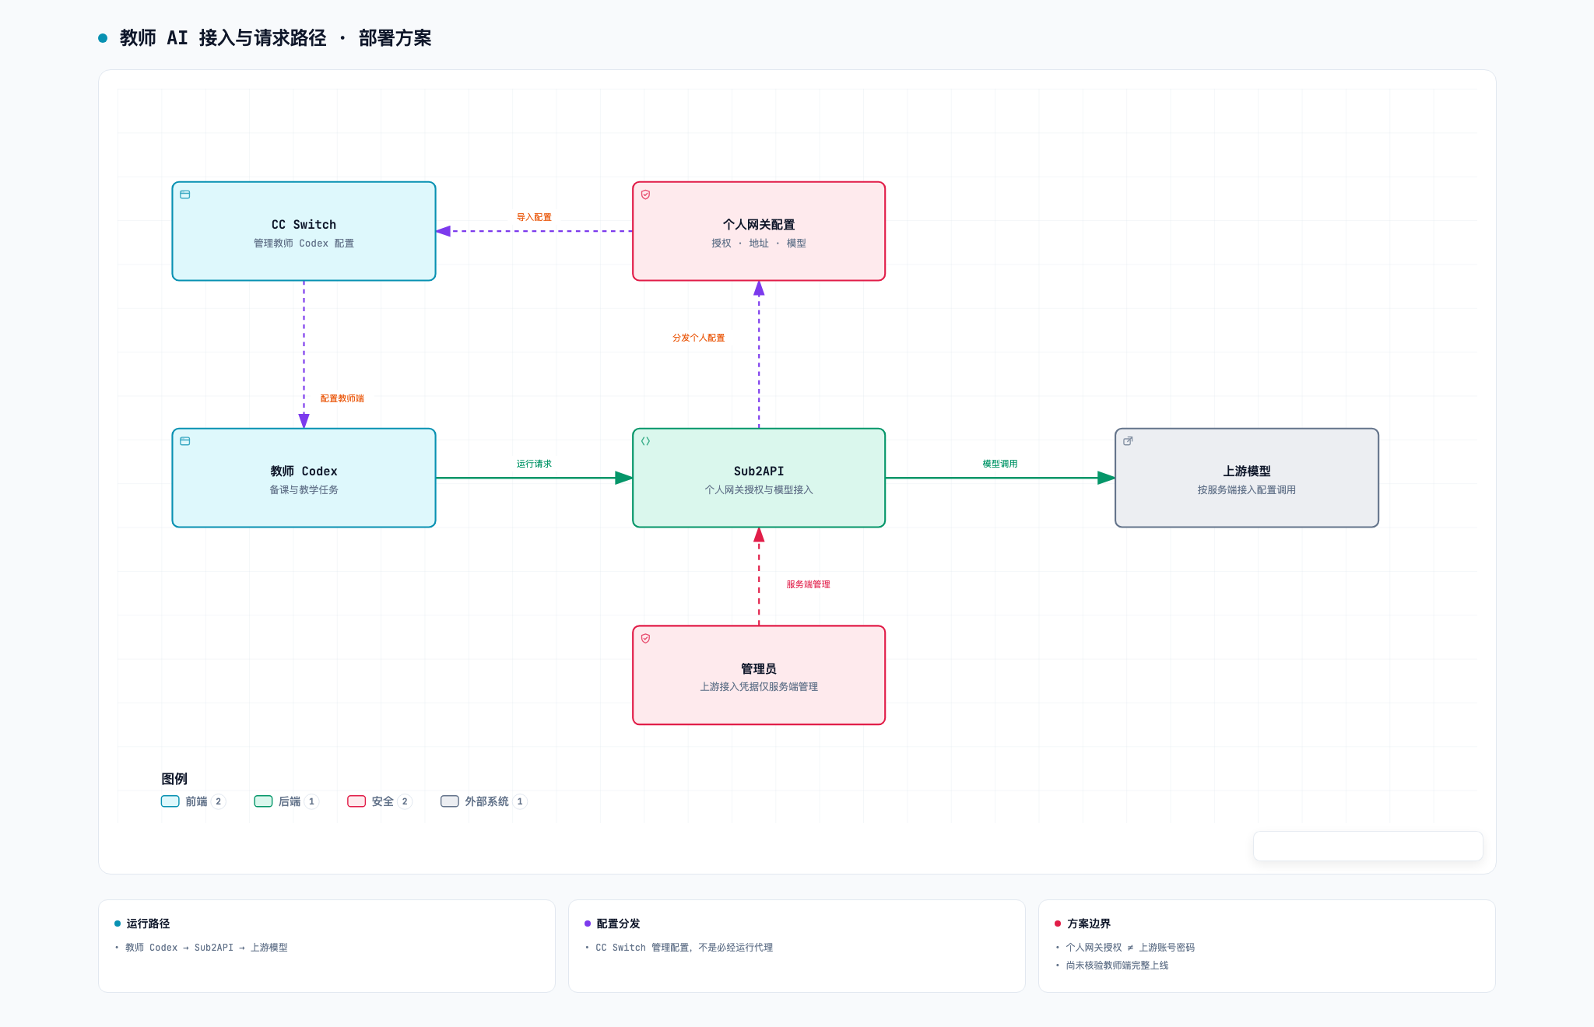Click the shield icon in 个人网关配置 node
1594x1027 pixels.
(645, 195)
